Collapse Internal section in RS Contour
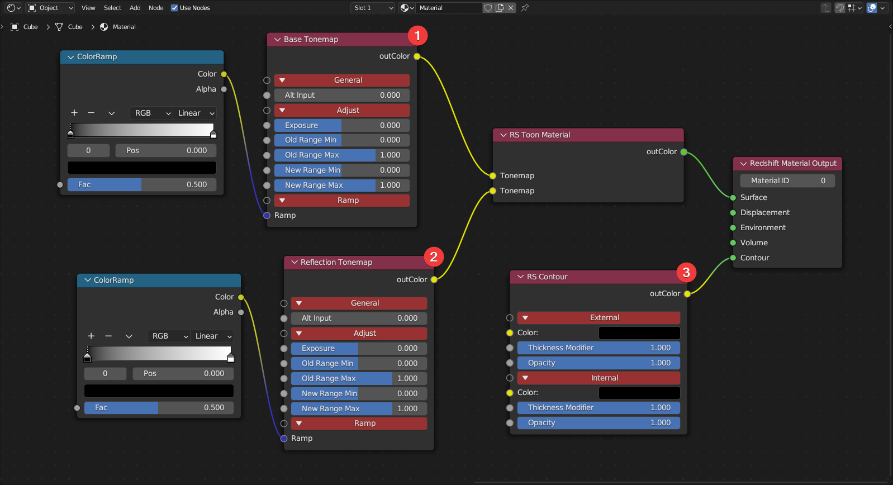The height and width of the screenshot is (485, 893). 598,378
